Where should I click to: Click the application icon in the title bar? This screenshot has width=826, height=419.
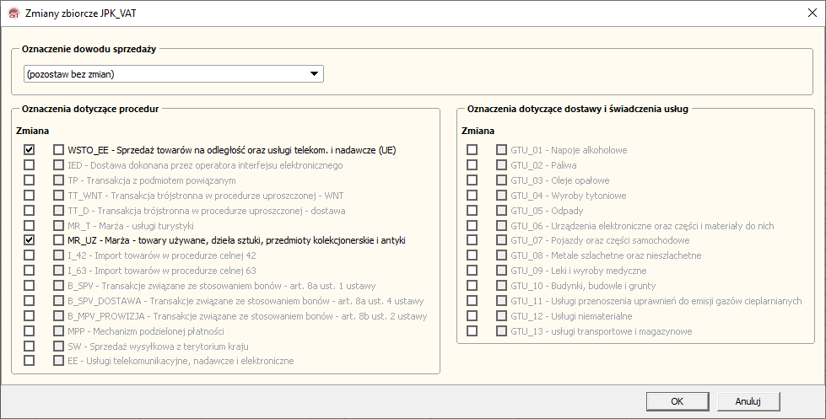[x=13, y=13]
